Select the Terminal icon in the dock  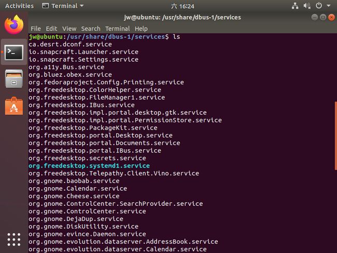point(14,52)
